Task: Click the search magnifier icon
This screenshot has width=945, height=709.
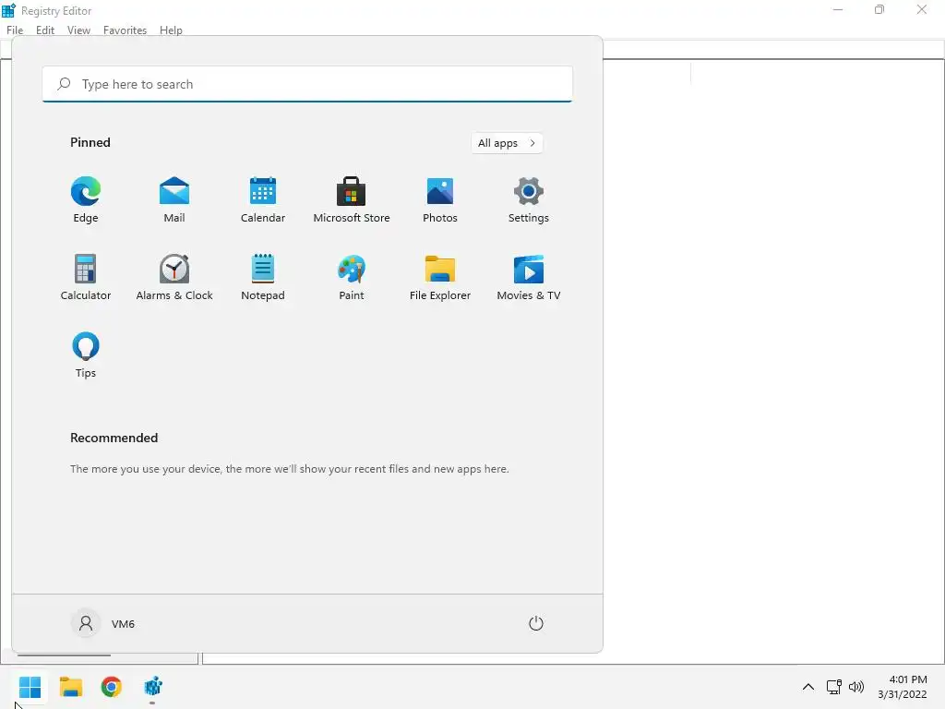Action: coord(64,84)
